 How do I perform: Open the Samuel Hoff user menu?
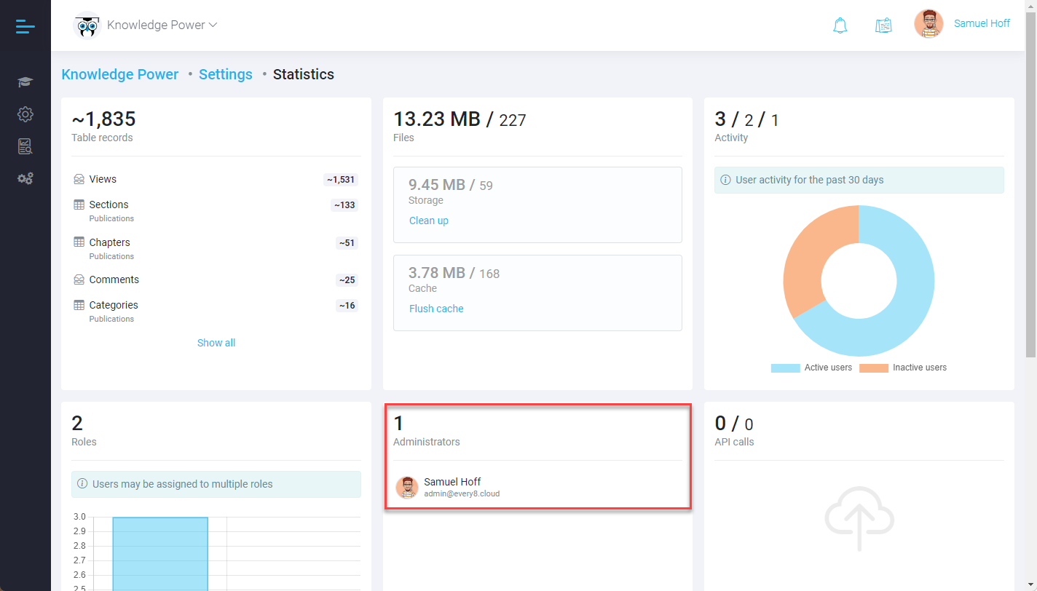pos(981,23)
